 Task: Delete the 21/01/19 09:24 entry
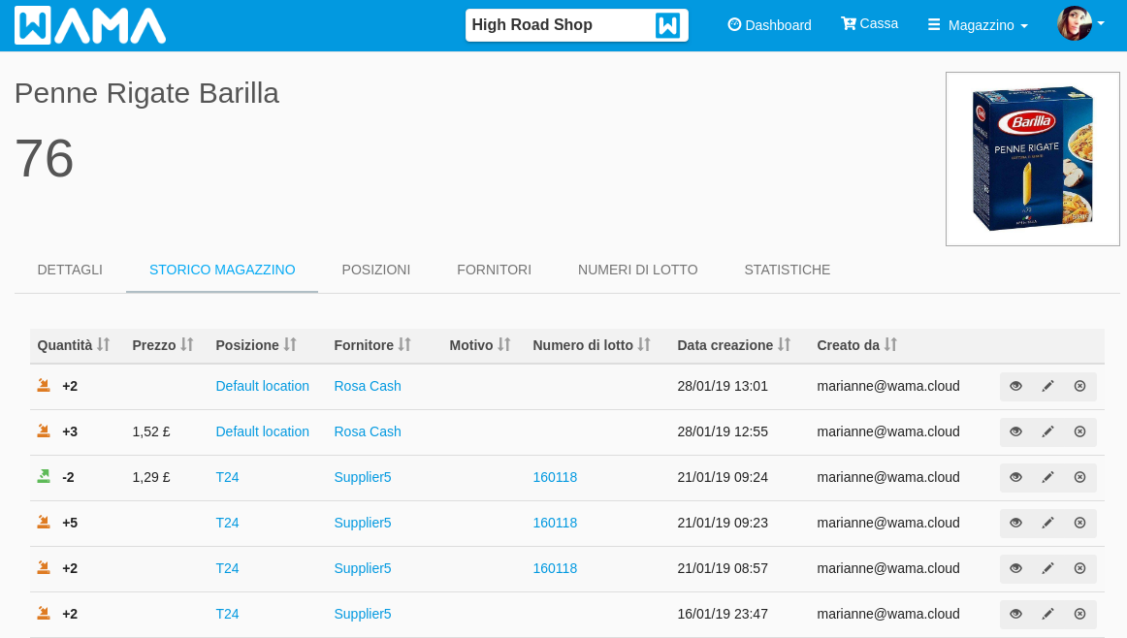[1079, 478]
